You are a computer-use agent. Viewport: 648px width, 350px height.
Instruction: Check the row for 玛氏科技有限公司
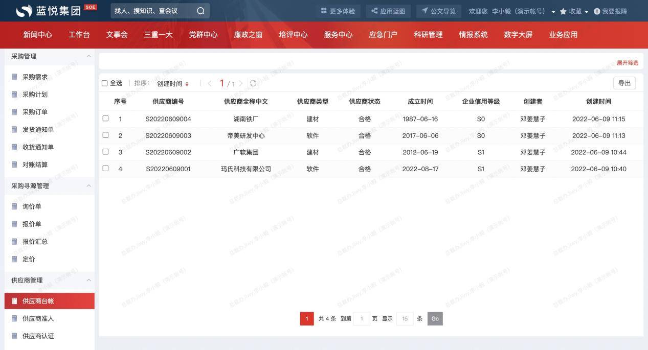pyautogui.click(x=105, y=168)
